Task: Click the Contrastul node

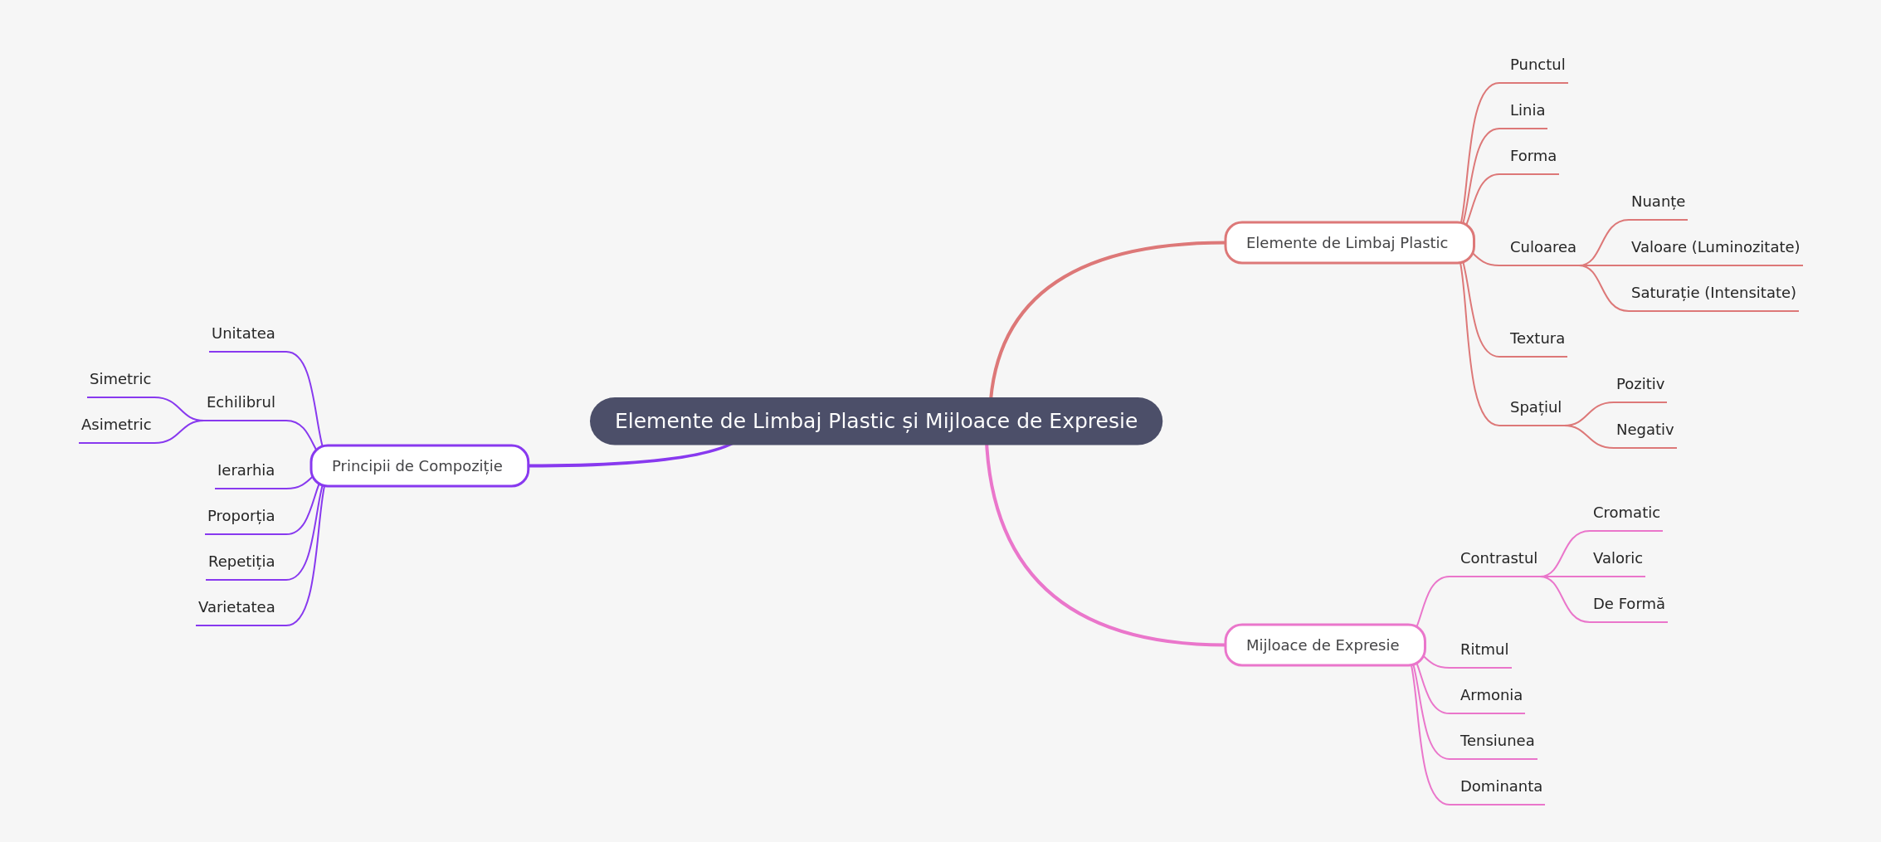Action: click(1498, 559)
